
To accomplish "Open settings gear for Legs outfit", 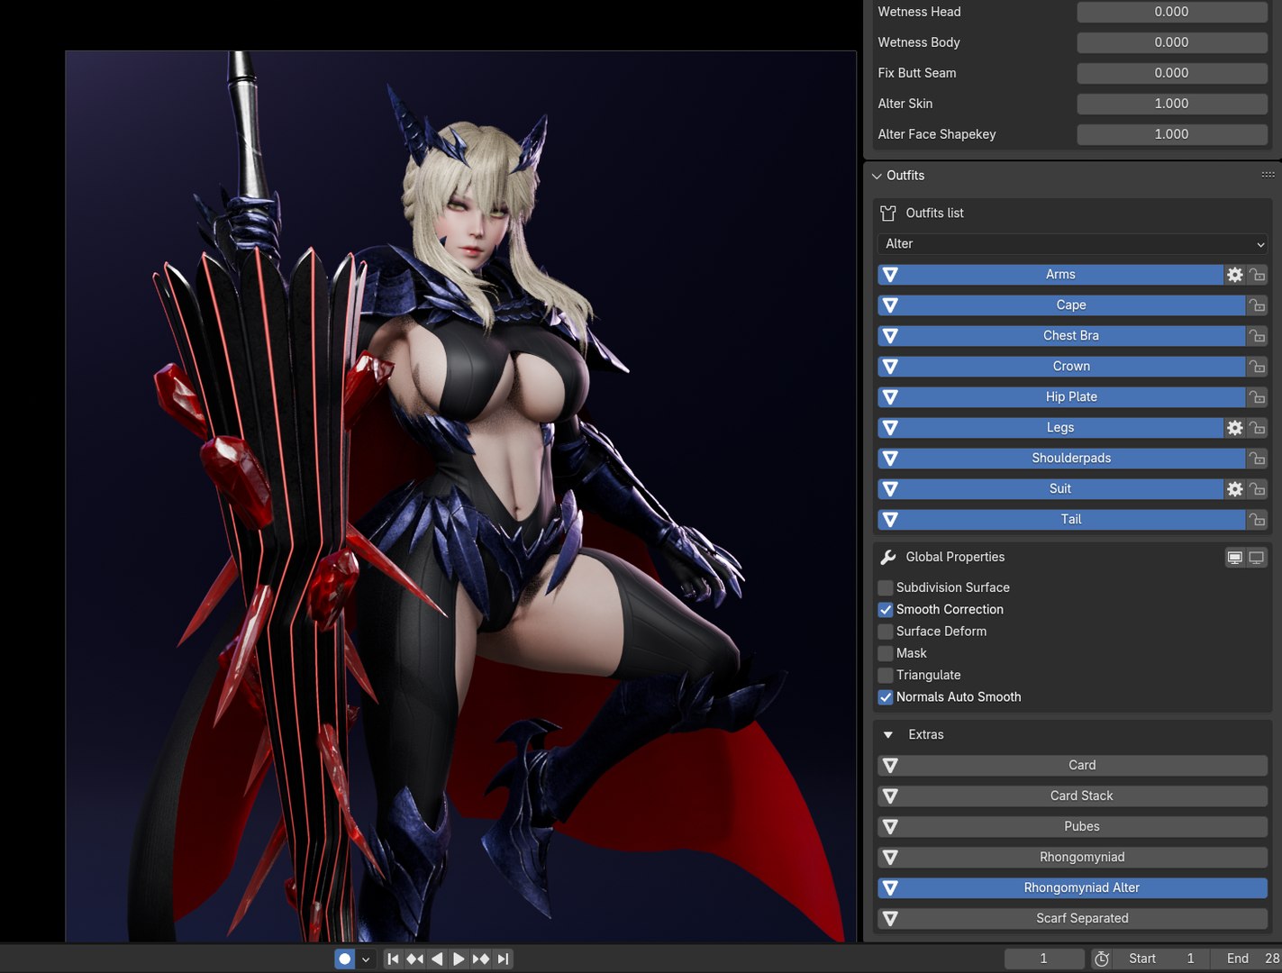I will (x=1234, y=428).
